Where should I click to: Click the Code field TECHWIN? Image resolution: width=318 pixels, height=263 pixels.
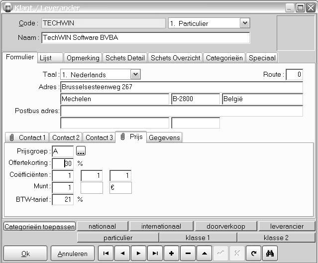[104, 23]
